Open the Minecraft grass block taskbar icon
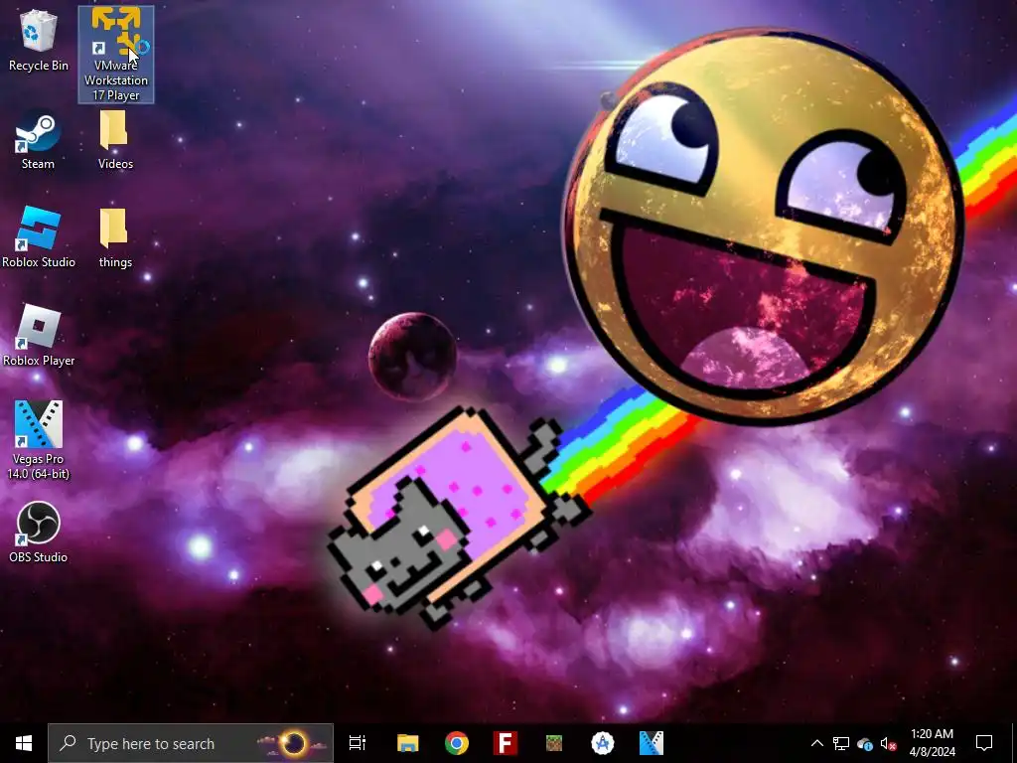 554,743
